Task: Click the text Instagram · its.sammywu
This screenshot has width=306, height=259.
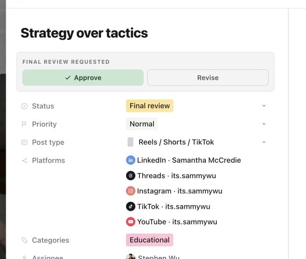Action: [x=180, y=191]
